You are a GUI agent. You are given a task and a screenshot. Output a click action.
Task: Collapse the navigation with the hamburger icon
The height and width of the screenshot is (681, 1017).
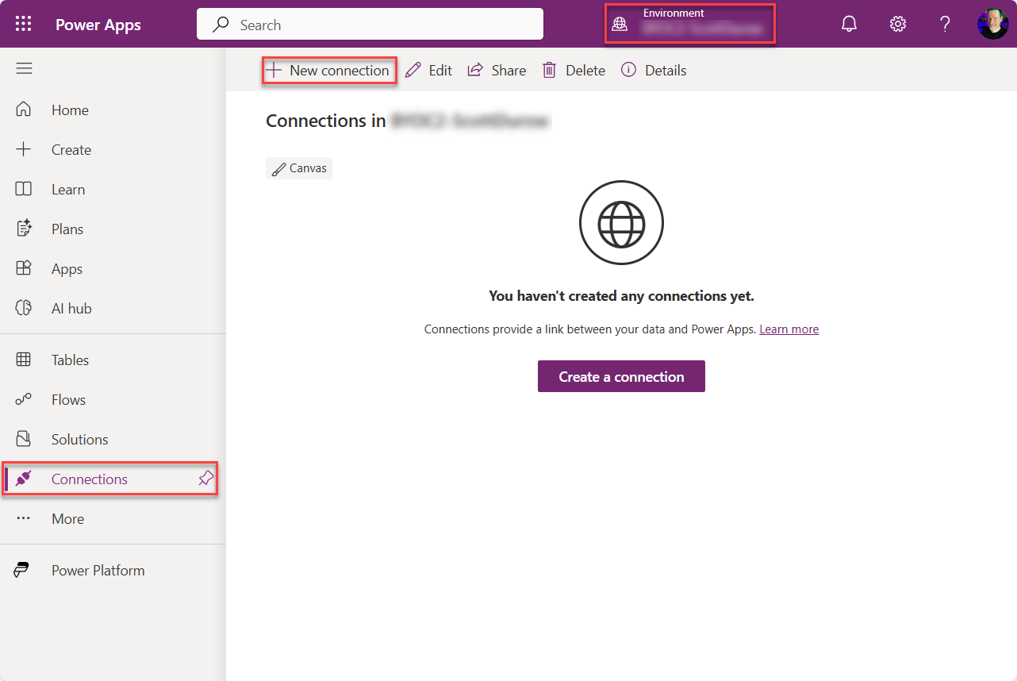(24, 68)
